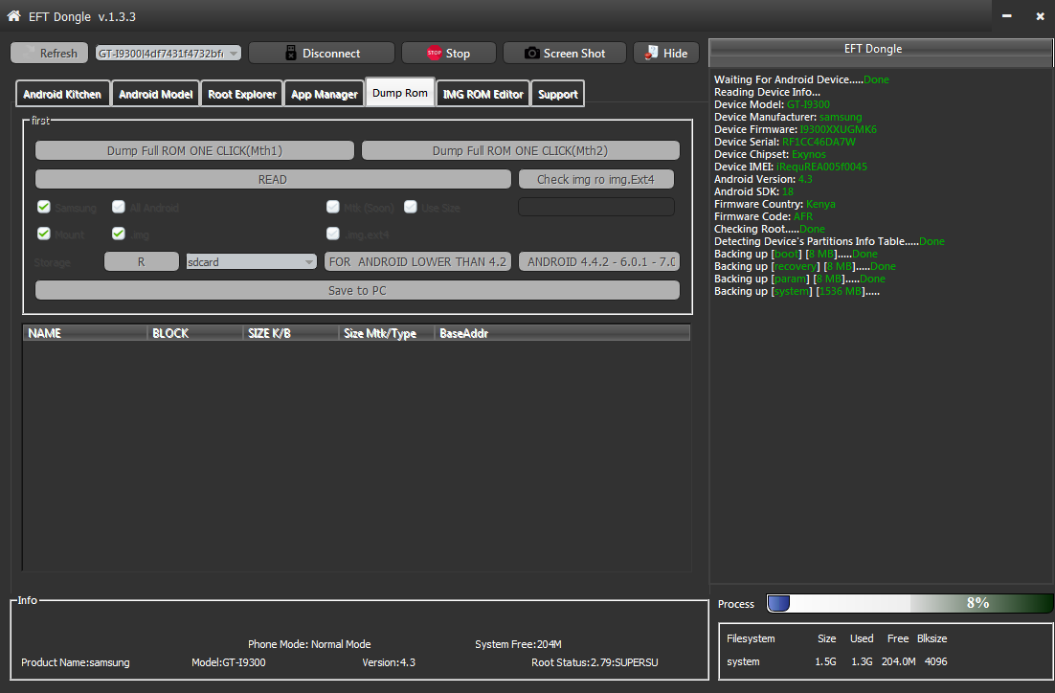1055x693 pixels.
Task: Toggle the Use Size checkbox
Action: [411, 207]
